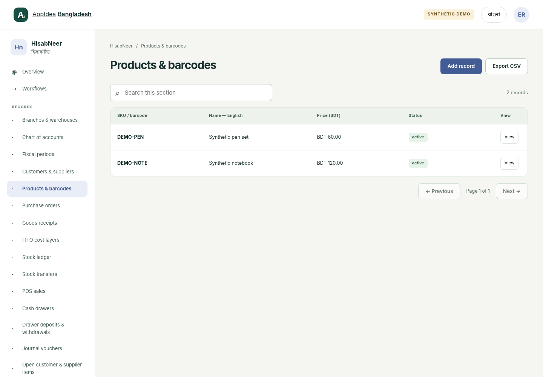The width and height of the screenshot is (543, 377).
Task: Click the Workflows arrow icon
Action: point(14,89)
